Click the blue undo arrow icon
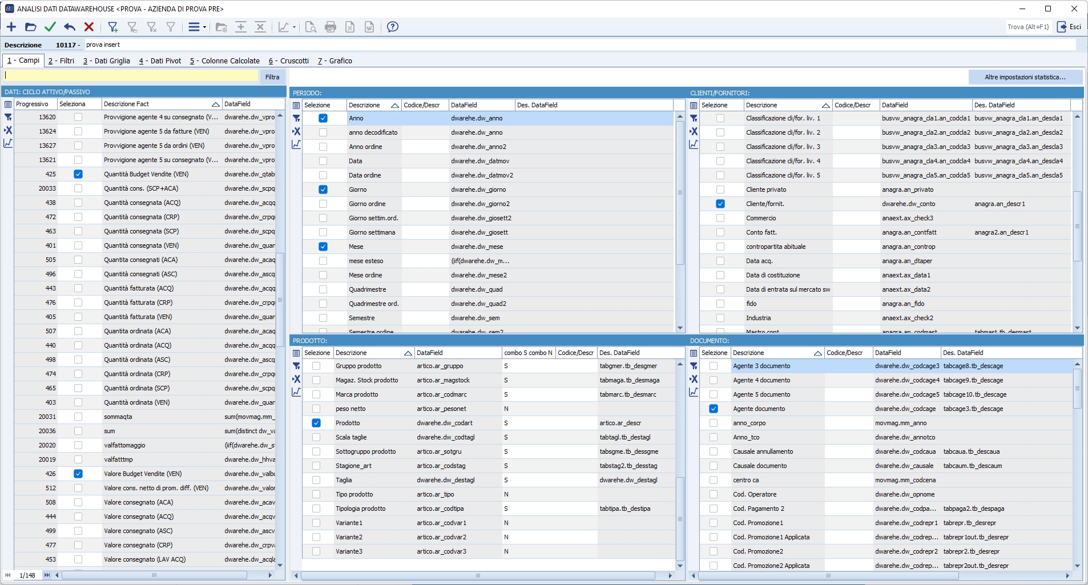Viewport: 1088px width, 585px height. pyautogui.click(x=70, y=27)
